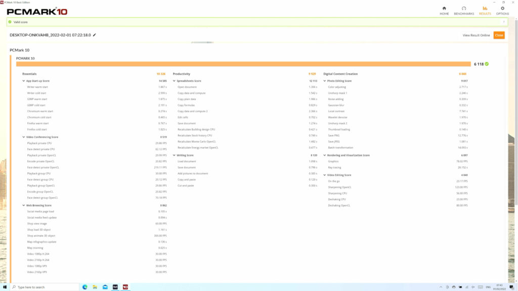The image size is (518, 291).
Task: Click the green Valid score check icon
Action: pyautogui.click(x=10, y=22)
